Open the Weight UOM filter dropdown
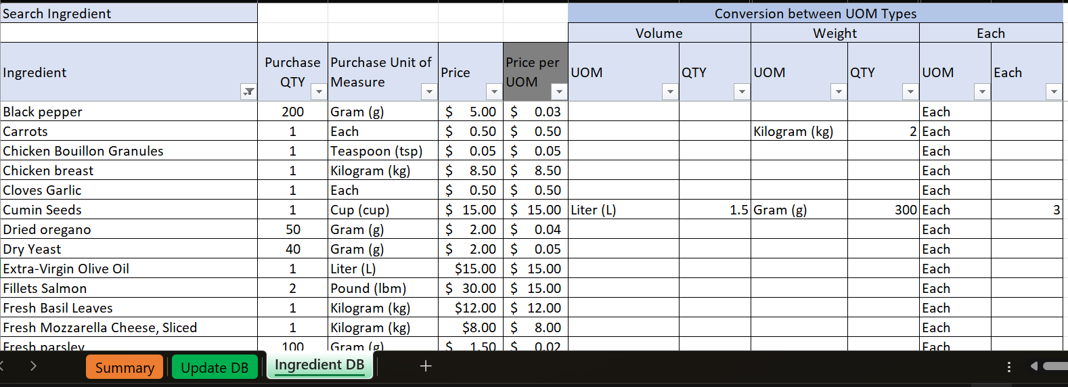The width and height of the screenshot is (1068, 387). (x=839, y=91)
